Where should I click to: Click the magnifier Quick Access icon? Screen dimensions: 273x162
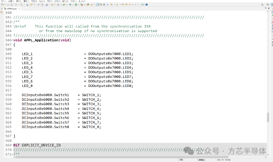pos(262,5)
